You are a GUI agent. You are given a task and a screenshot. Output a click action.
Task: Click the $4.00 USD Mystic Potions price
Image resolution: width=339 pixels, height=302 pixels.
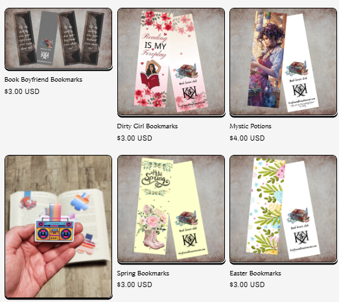[x=247, y=138]
